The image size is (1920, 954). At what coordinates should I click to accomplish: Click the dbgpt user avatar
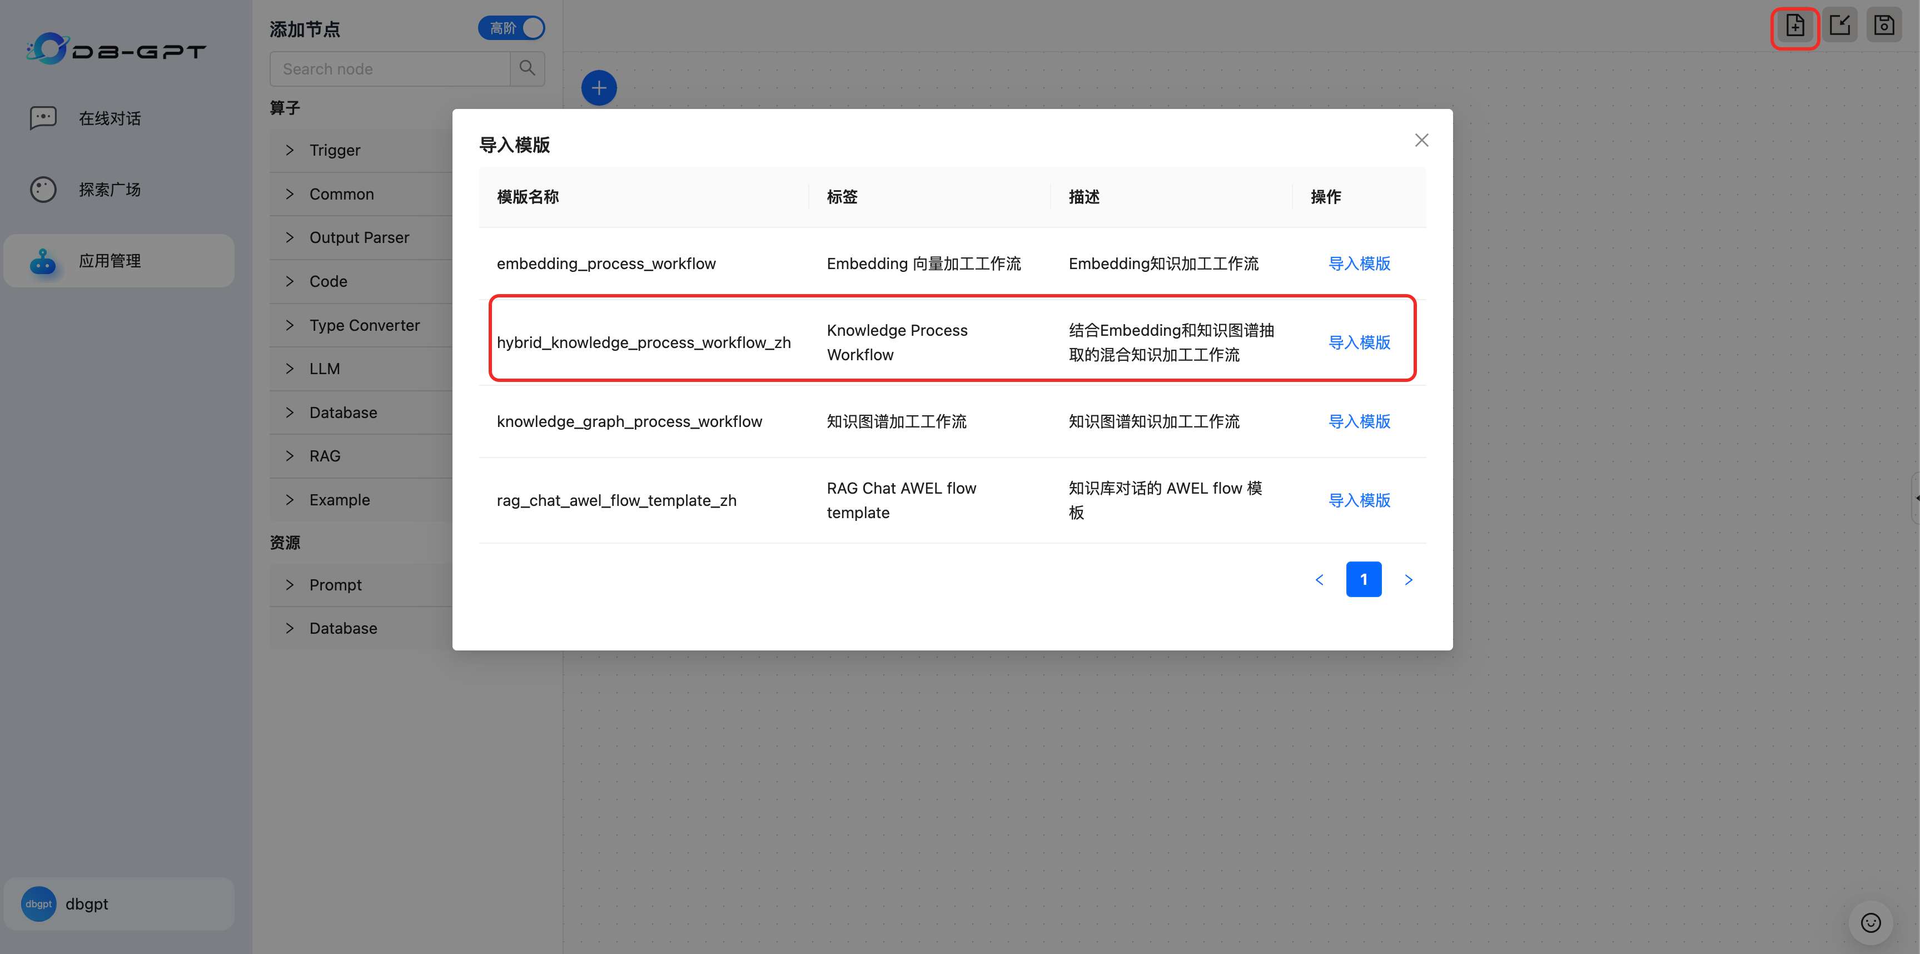tap(39, 903)
